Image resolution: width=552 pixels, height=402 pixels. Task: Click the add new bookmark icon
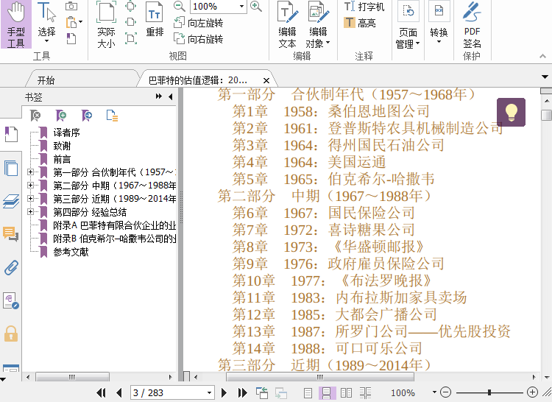coord(61,115)
